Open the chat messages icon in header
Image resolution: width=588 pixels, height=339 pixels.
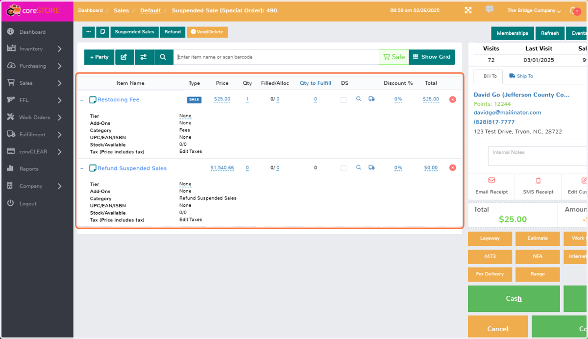489,9
